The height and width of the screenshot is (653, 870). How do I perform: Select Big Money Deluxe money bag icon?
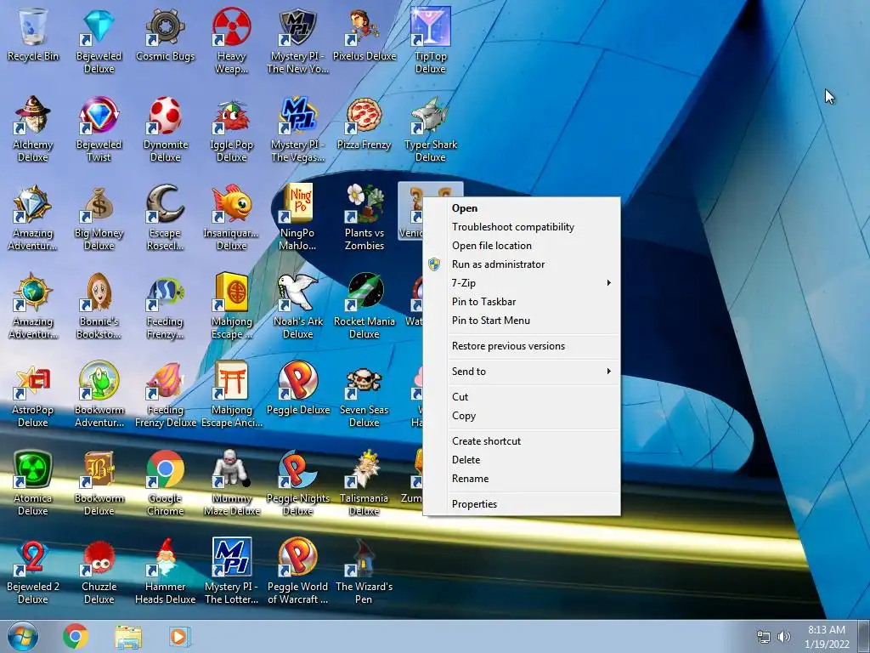[x=99, y=204]
